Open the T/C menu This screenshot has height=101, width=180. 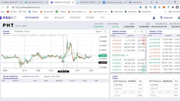pos(102,17)
